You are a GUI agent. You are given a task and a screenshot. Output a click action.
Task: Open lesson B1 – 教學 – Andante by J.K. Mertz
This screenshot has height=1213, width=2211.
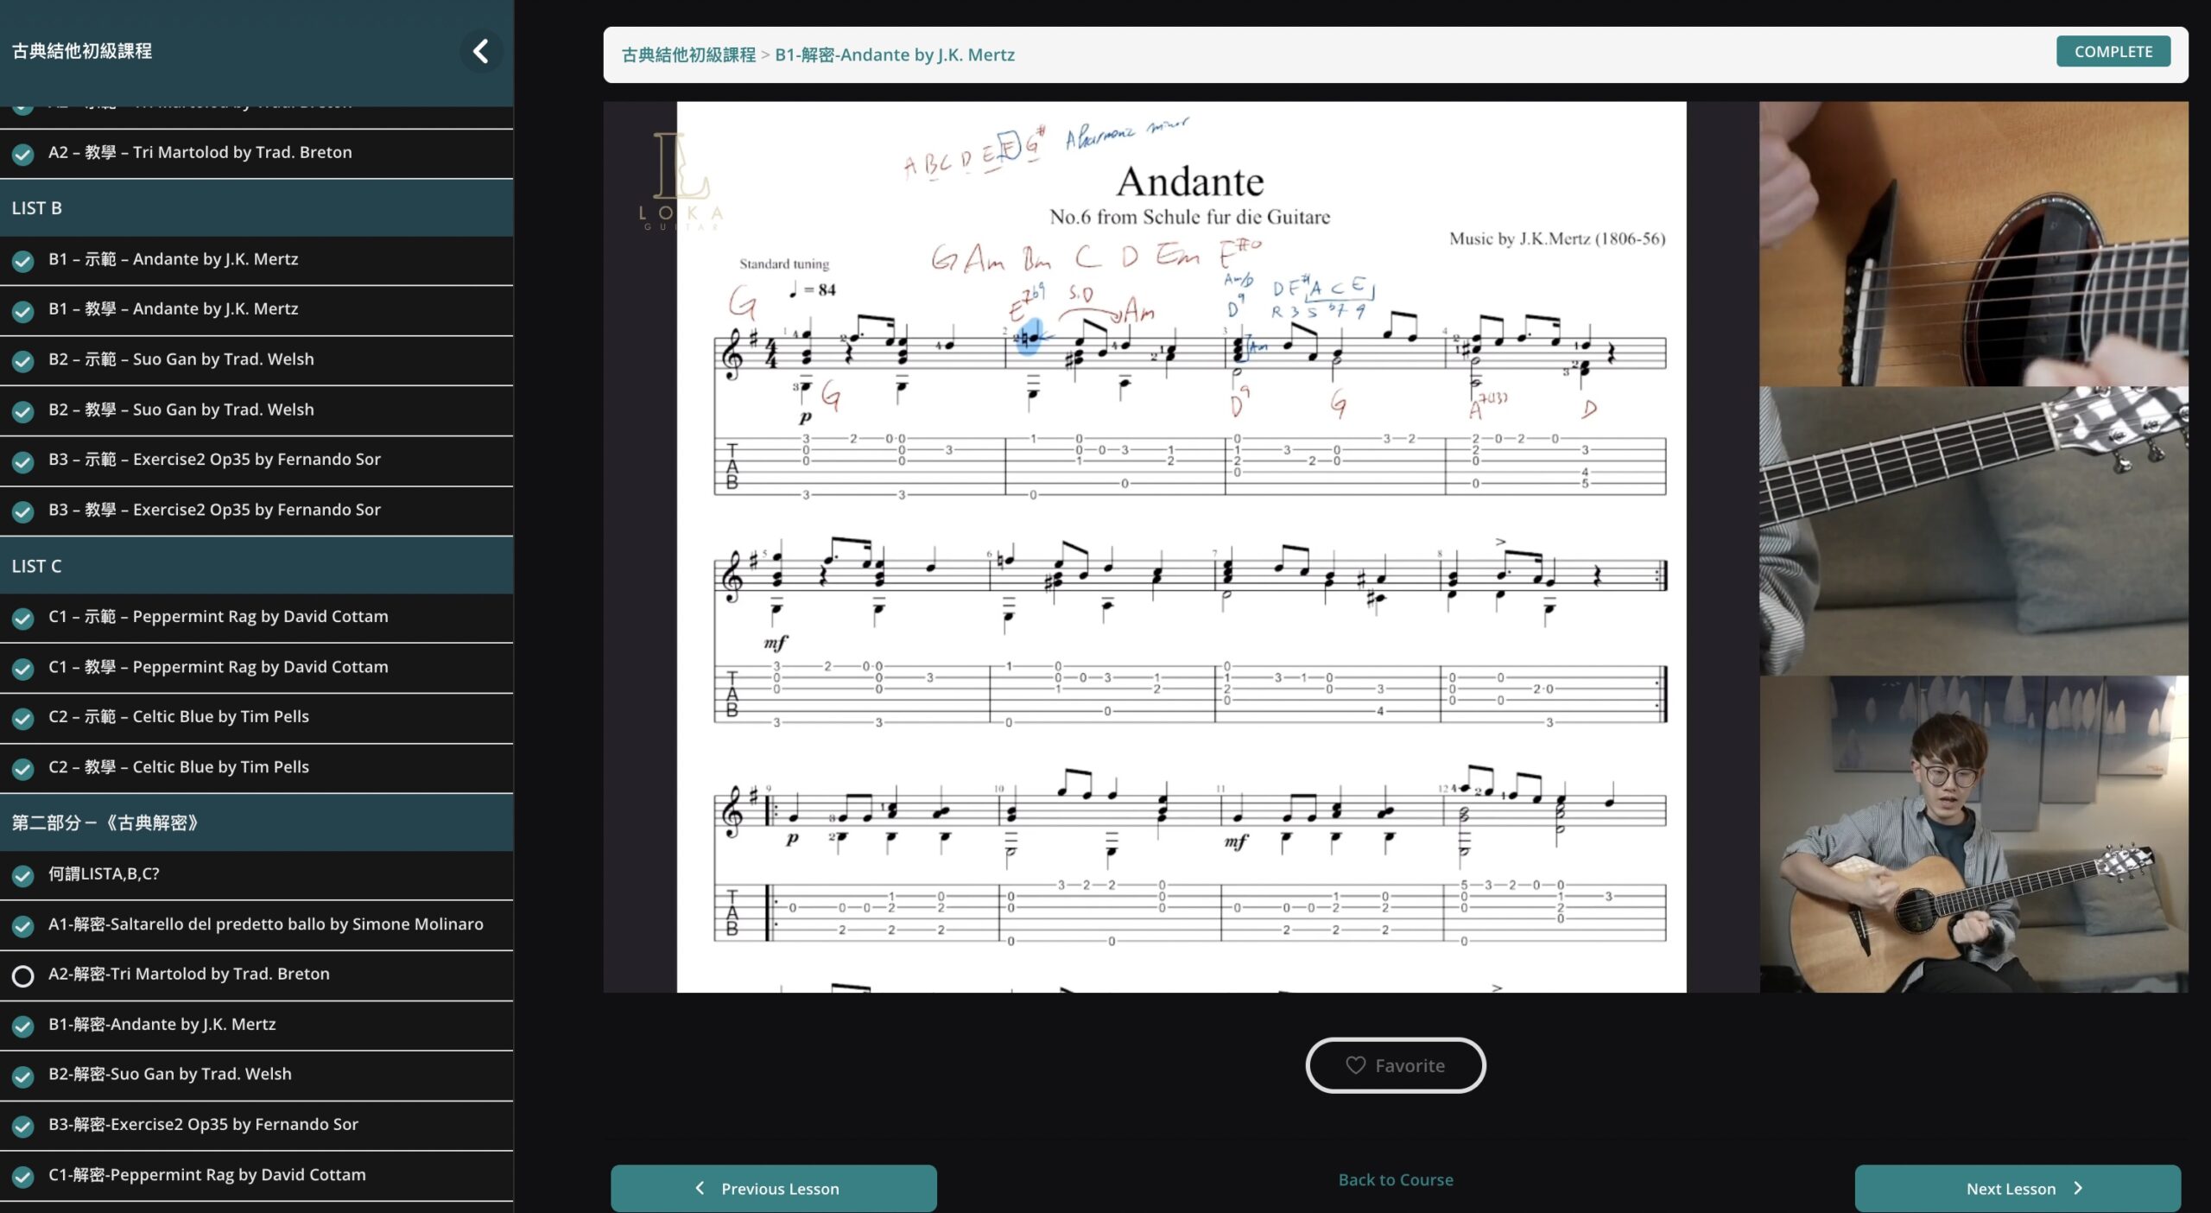click(257, 309)
